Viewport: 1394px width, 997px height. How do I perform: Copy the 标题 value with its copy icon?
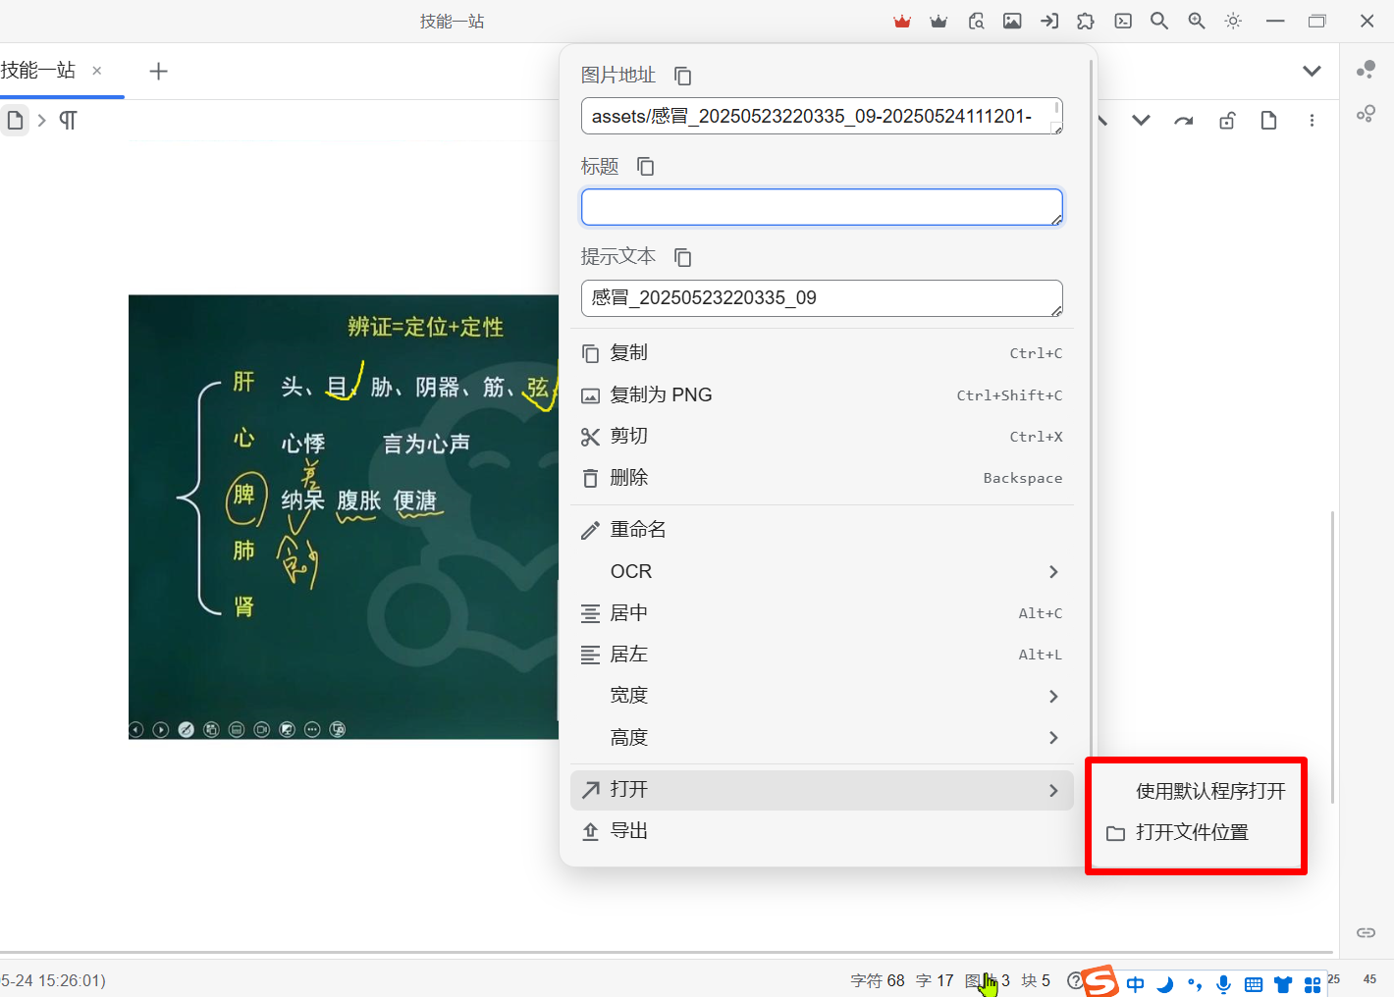(645, 167)
